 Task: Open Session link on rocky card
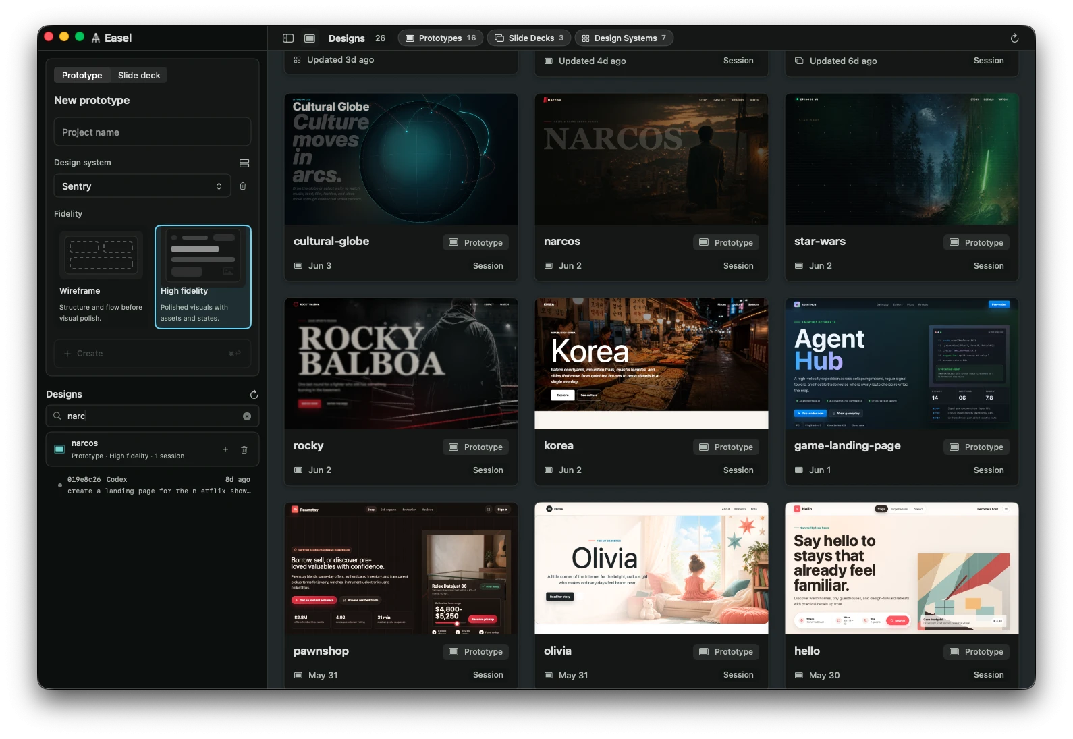click(488, 470)
